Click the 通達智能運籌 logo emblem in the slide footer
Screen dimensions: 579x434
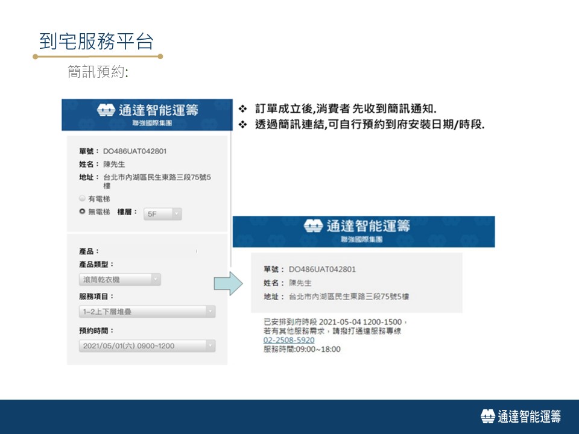point(487,417)
